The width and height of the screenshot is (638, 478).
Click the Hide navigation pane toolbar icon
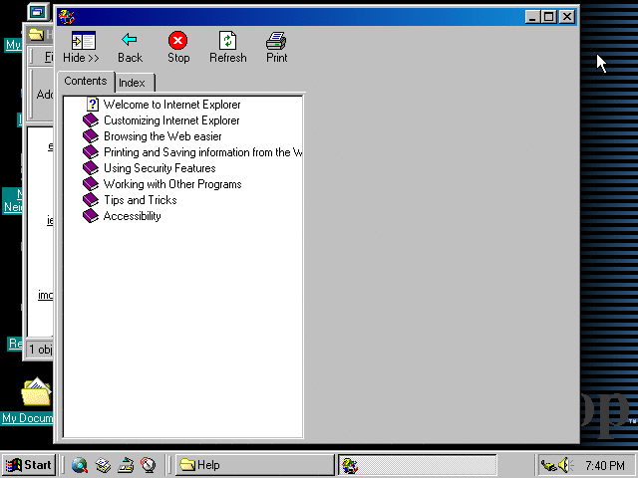click(x=83, y=41)
